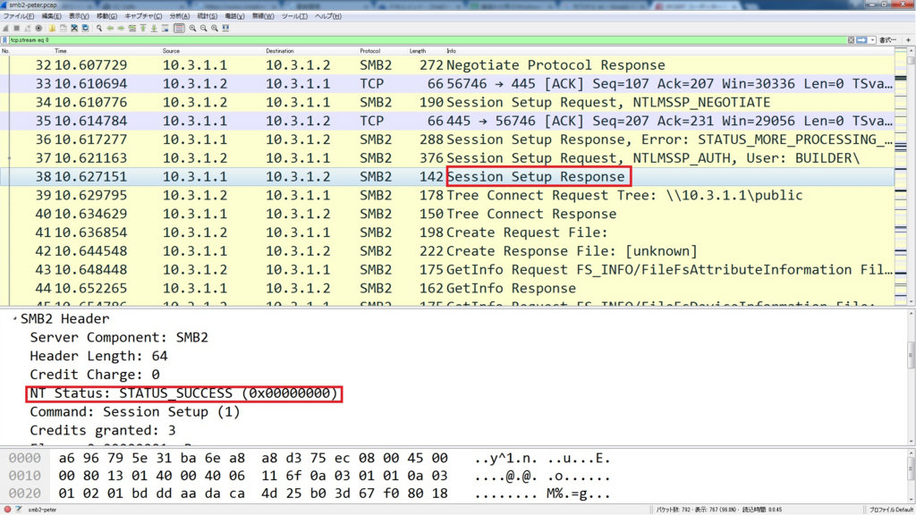Select packet 37 NTLMSSP_AUTH row

pyautogui.click(x=447, y=158)
